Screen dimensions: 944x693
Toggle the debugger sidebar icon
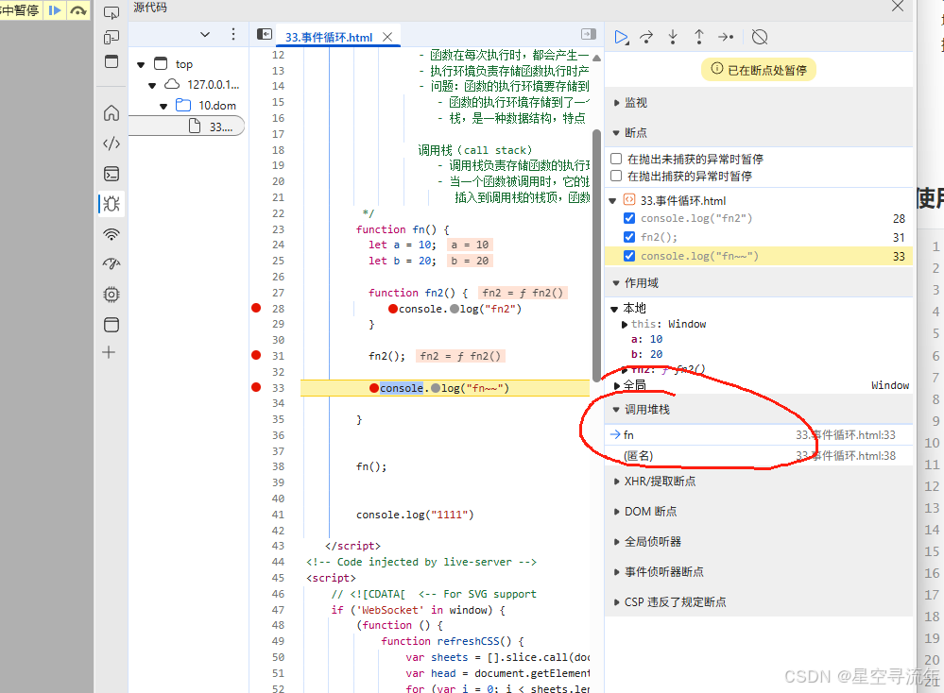(588, 34)
